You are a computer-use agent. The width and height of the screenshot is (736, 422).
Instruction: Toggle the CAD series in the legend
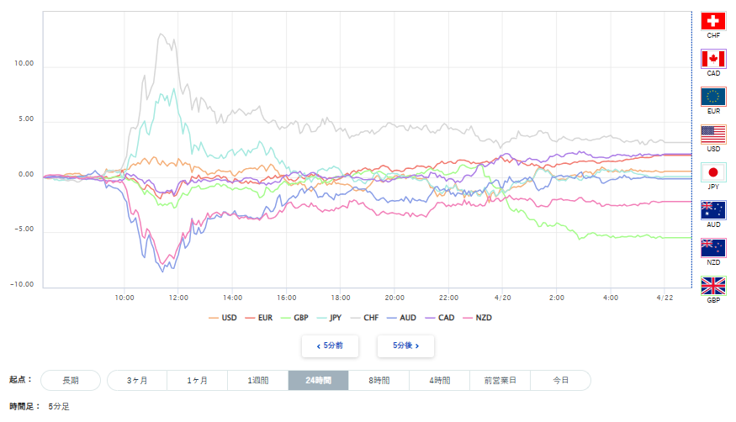(x=440, y=318)
